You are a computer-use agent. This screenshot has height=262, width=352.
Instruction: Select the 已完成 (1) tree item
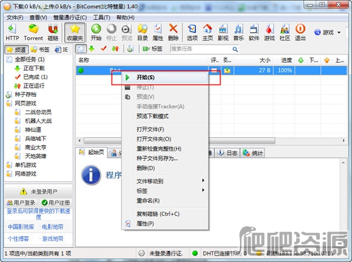click(35, 77)
